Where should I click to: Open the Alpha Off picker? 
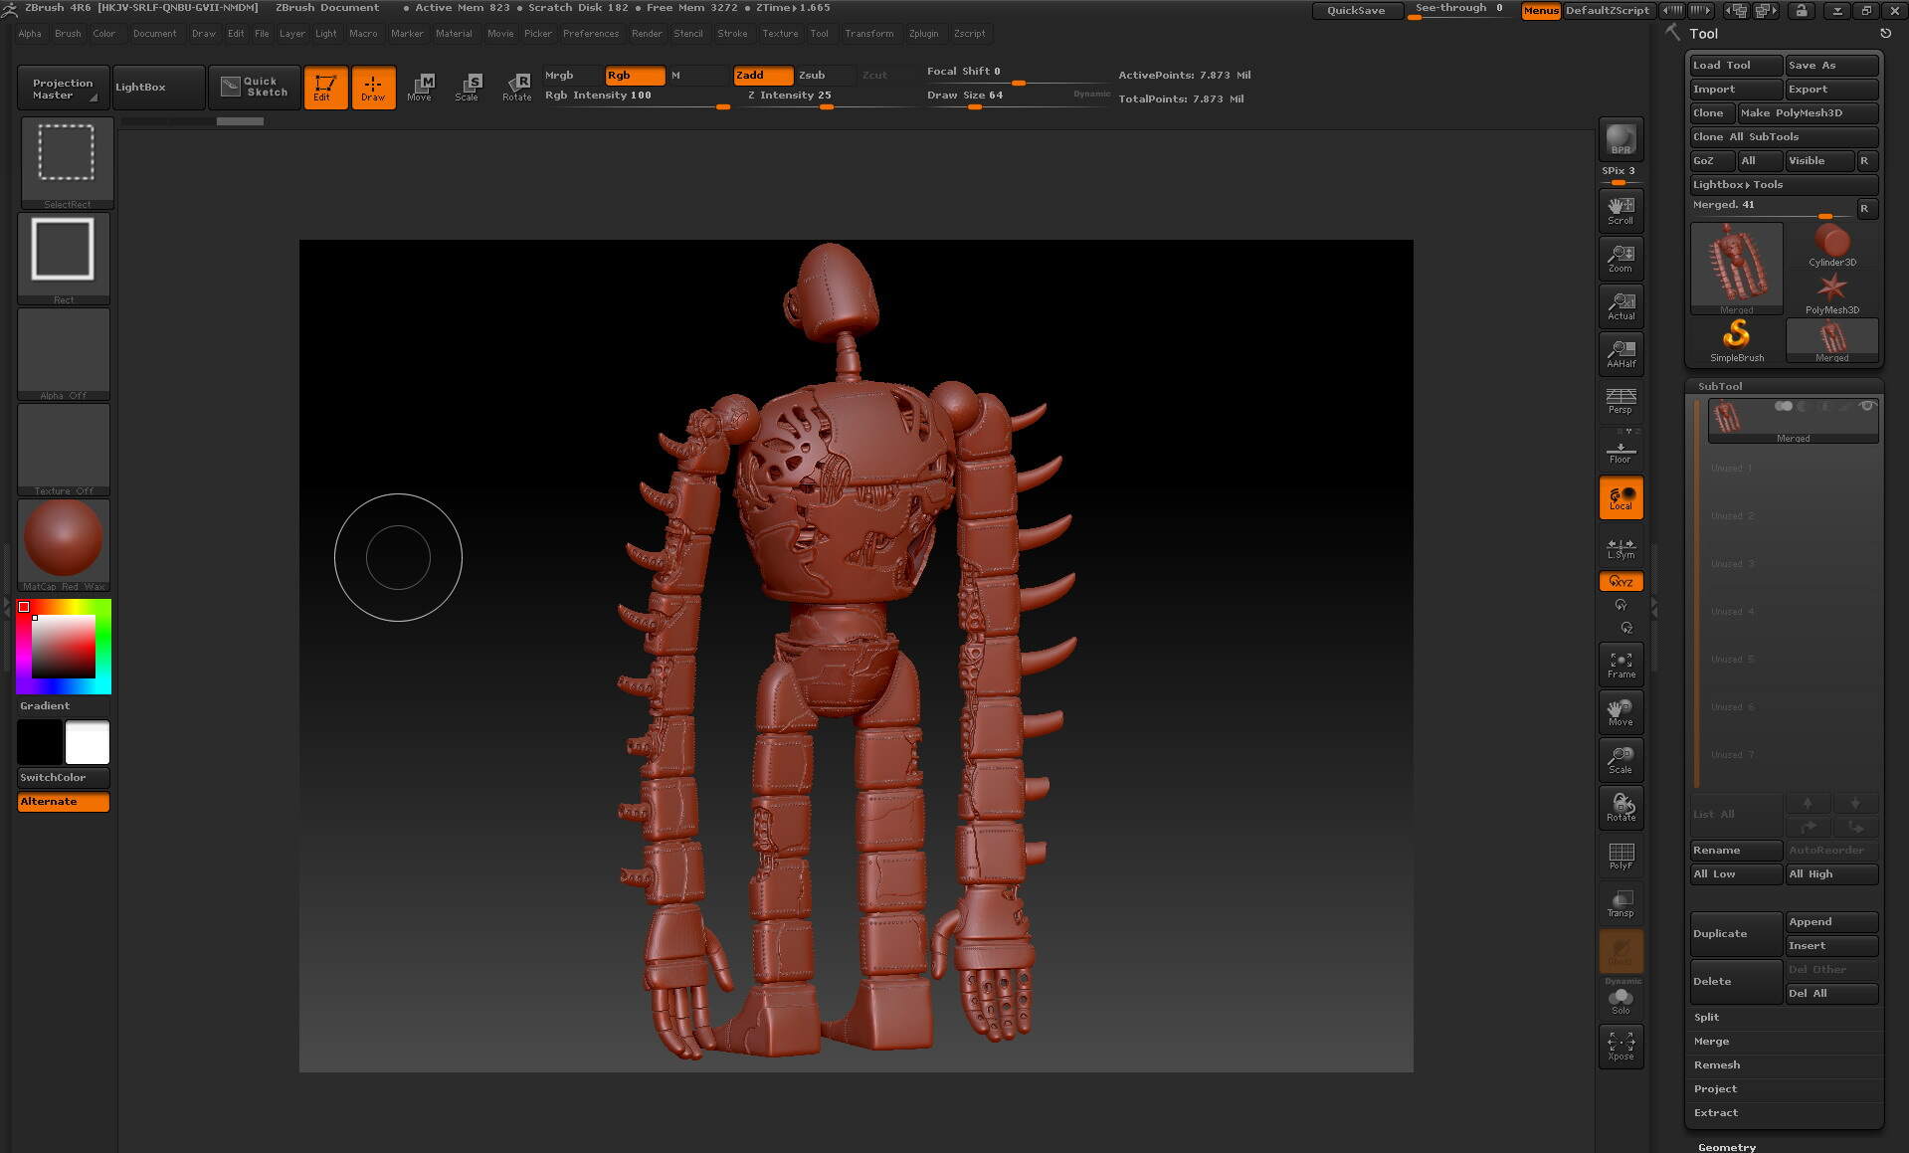coord(64,354)
